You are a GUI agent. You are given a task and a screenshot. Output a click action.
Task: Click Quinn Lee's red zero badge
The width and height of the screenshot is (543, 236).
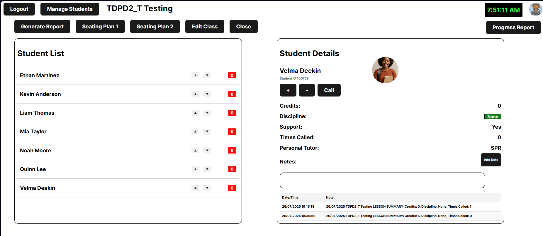coord(232,169)
